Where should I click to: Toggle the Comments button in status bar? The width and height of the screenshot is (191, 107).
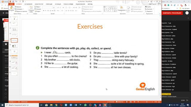[x=119, y=102]
